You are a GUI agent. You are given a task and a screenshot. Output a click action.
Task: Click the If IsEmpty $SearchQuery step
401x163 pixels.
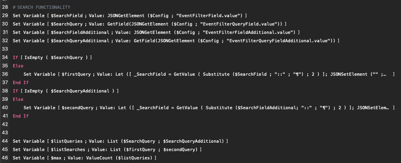[52, 57]
